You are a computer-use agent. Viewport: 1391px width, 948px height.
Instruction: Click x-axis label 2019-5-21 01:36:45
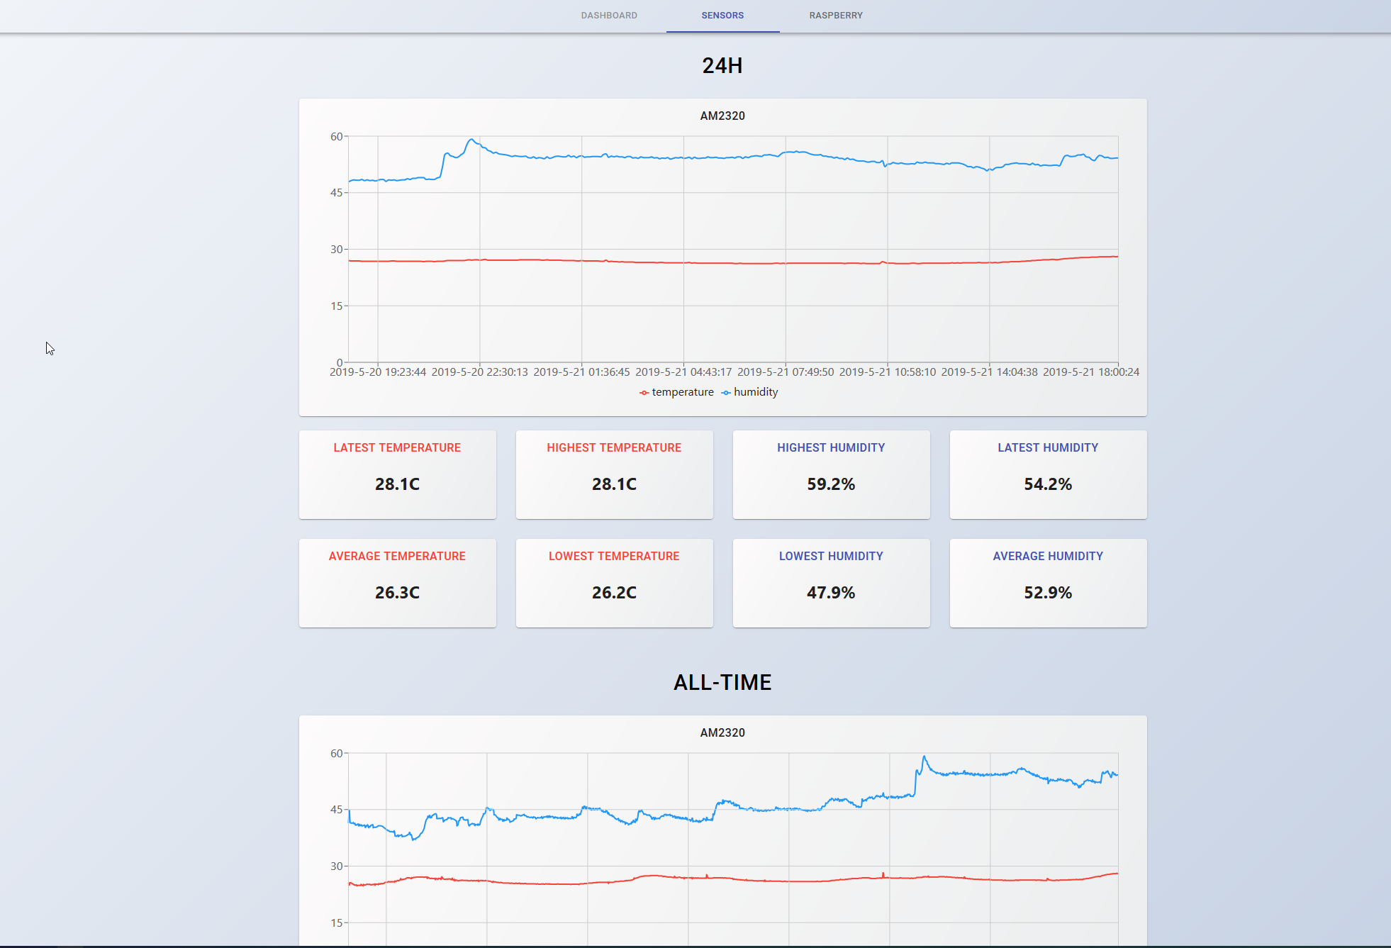pos(581,372)
